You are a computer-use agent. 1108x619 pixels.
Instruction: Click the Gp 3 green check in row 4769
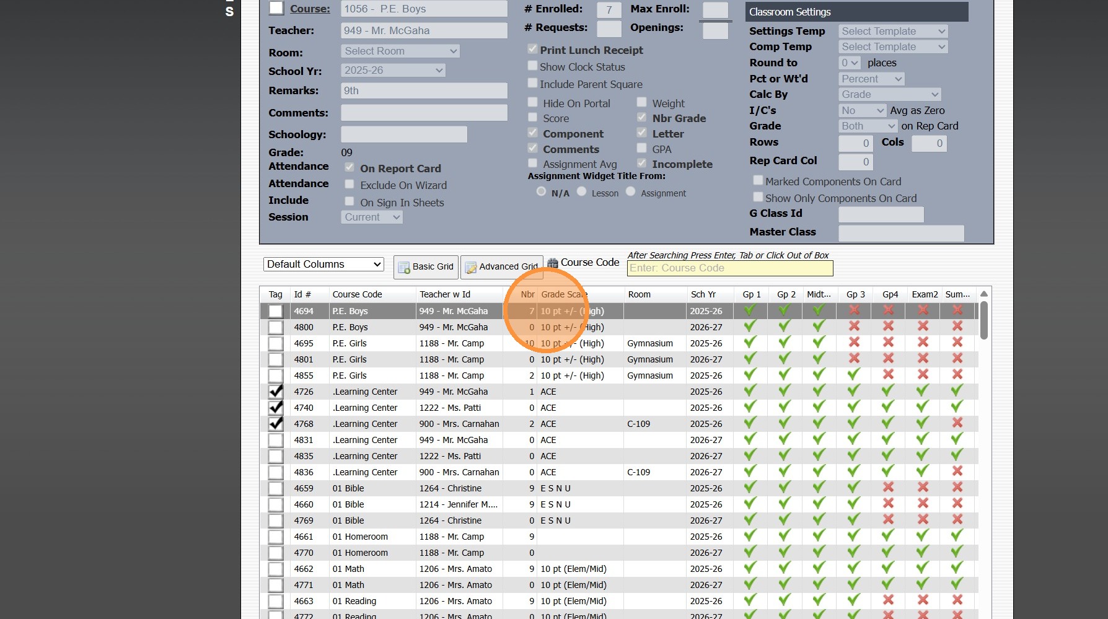854,519
